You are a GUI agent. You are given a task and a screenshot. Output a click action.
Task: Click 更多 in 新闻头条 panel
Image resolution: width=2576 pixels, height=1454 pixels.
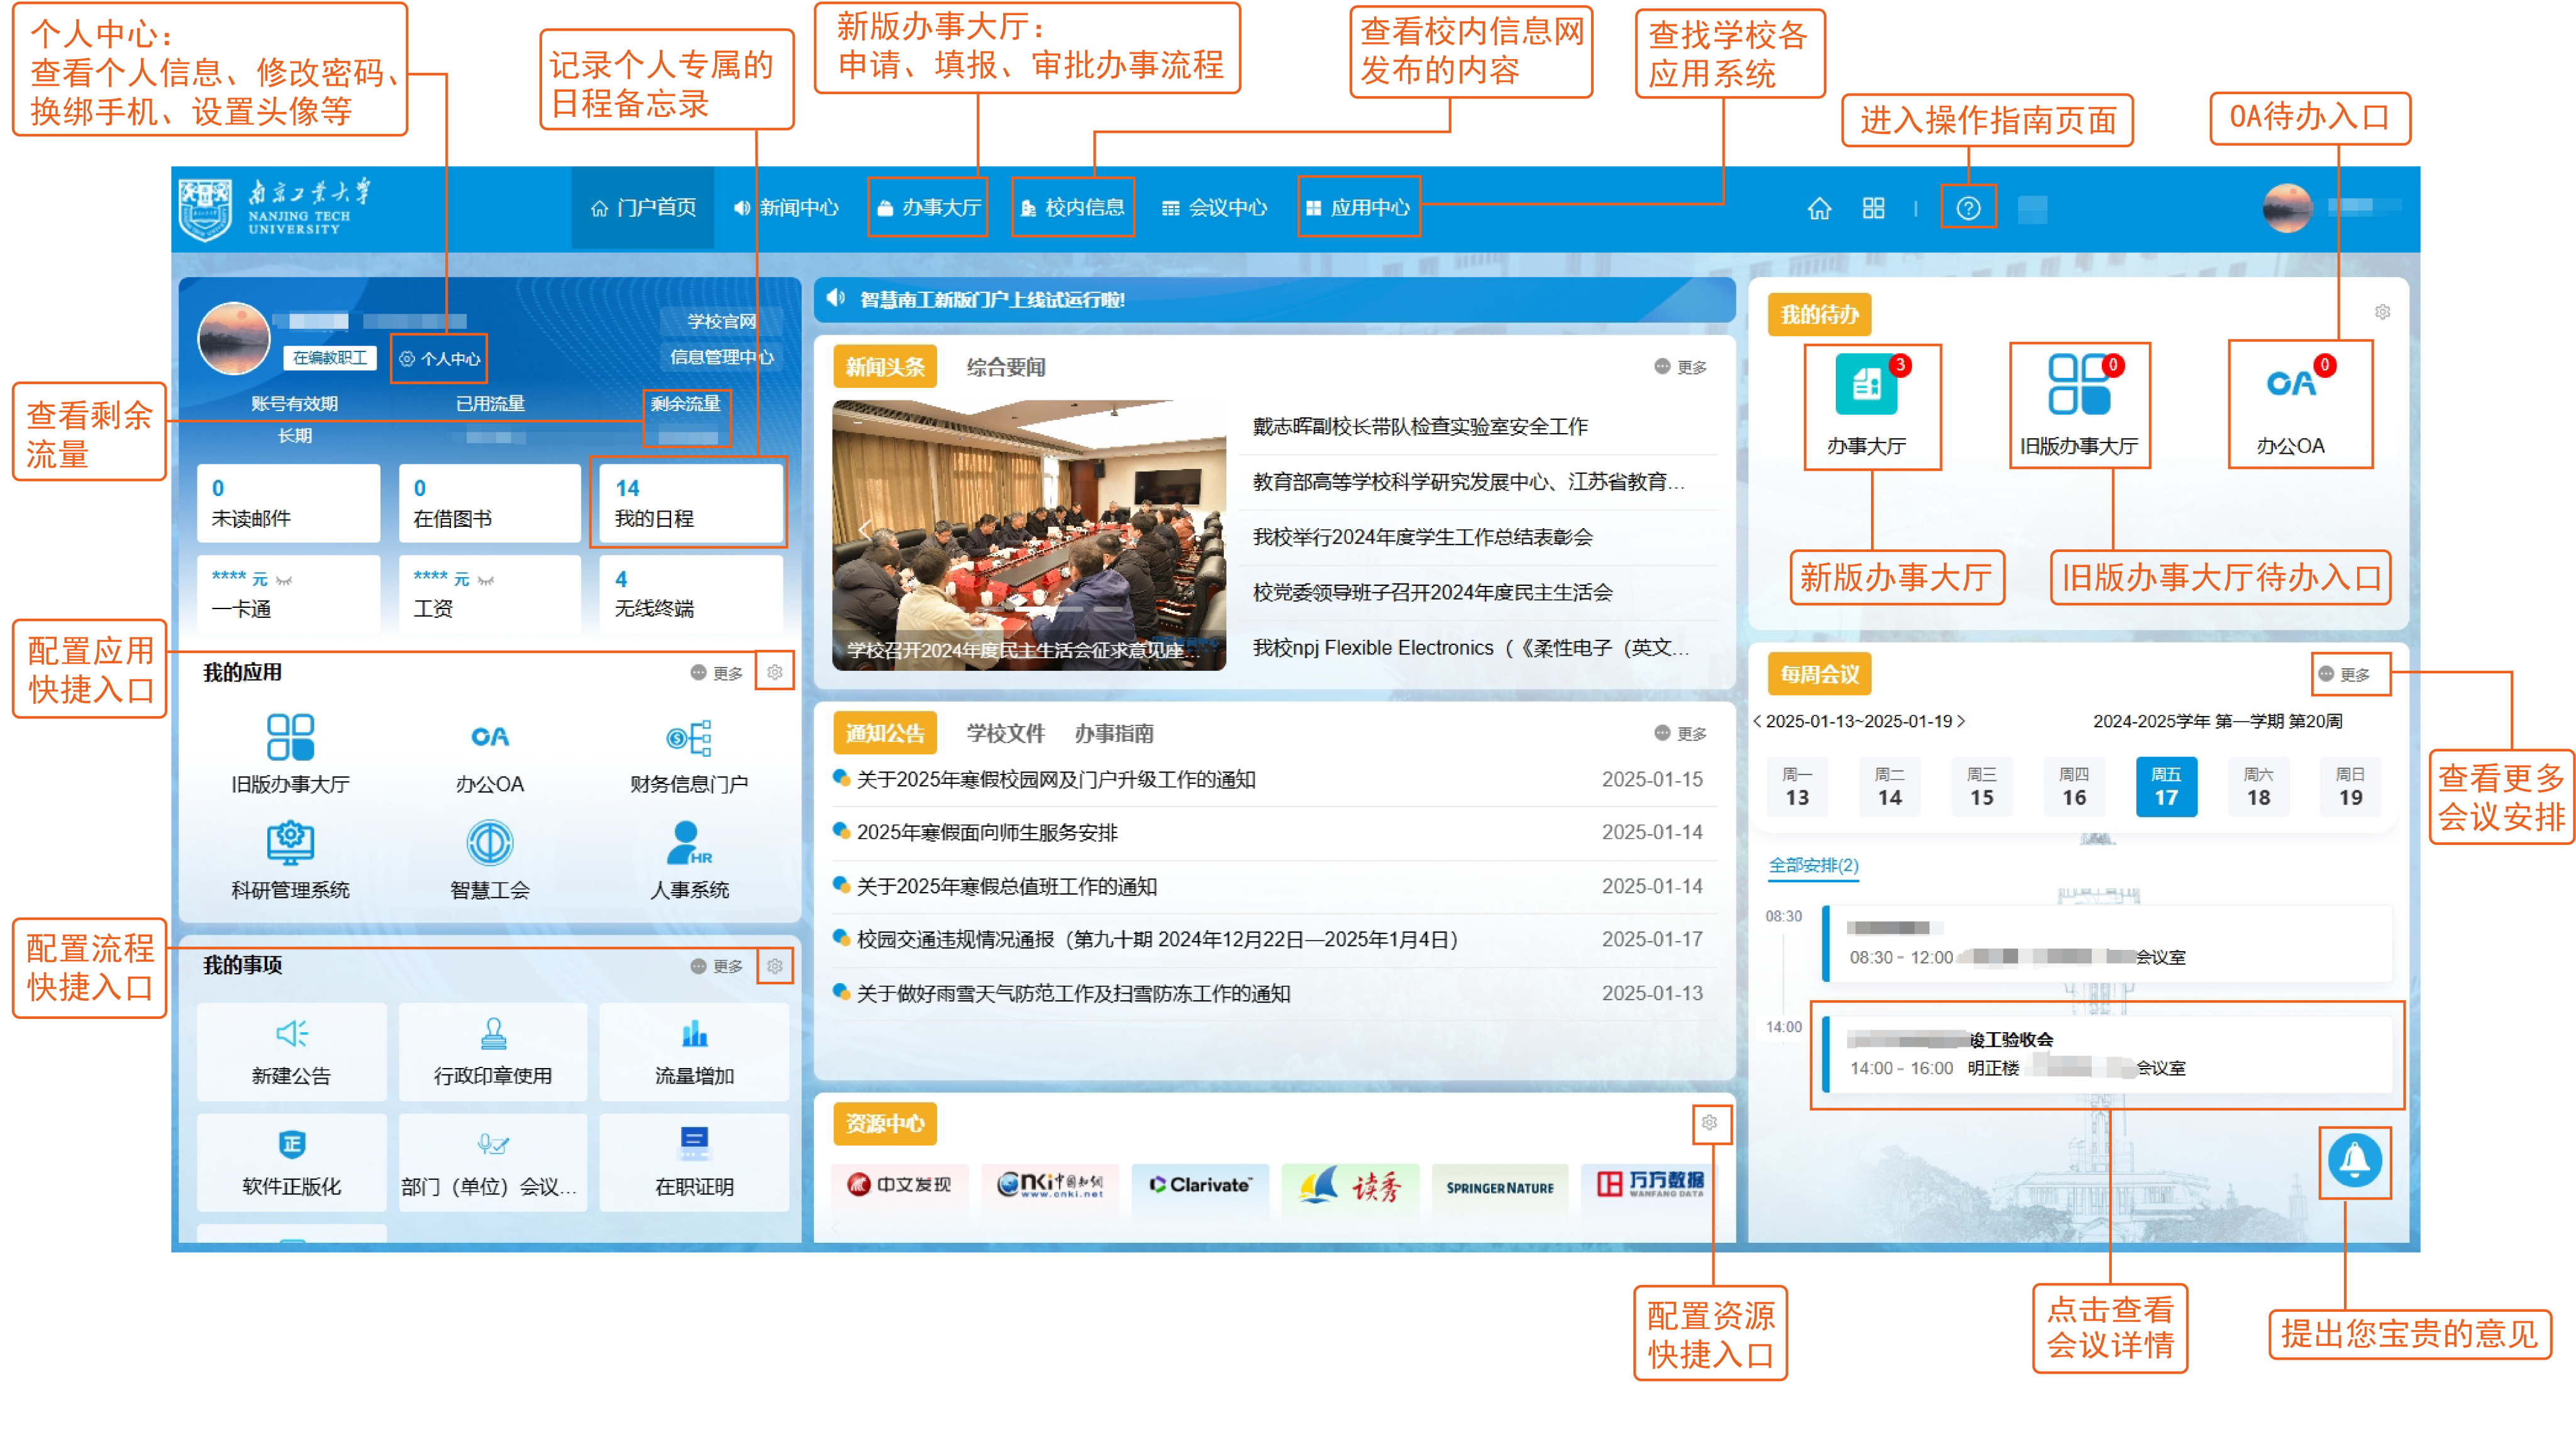point(1680,366)
